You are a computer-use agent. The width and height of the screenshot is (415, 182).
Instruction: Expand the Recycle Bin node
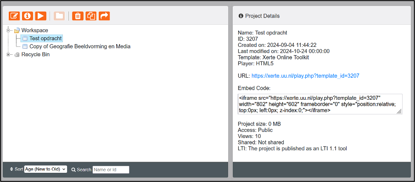click(8, 55)
